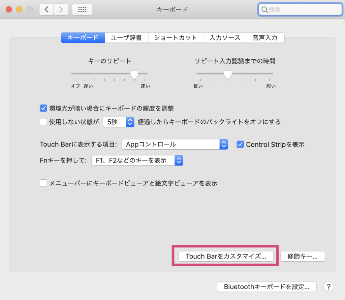Go back with the left chevron button
This screenshot has height=300, width=345.
point(46,9)
